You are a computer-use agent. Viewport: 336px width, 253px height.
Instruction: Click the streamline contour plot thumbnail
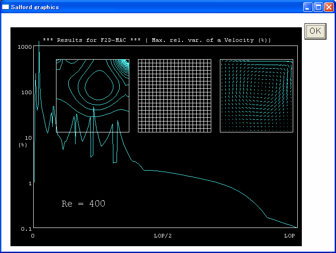92,96
